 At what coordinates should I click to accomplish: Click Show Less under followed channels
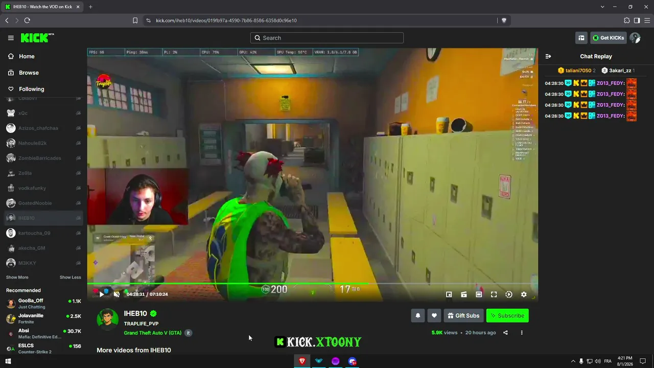pyautogui.click(x=70, y=278)
